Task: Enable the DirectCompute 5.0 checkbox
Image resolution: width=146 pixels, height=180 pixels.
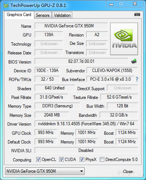Action: click(x=102, y=159)
